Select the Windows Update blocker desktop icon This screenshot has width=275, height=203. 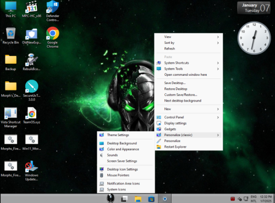point(31,171)
